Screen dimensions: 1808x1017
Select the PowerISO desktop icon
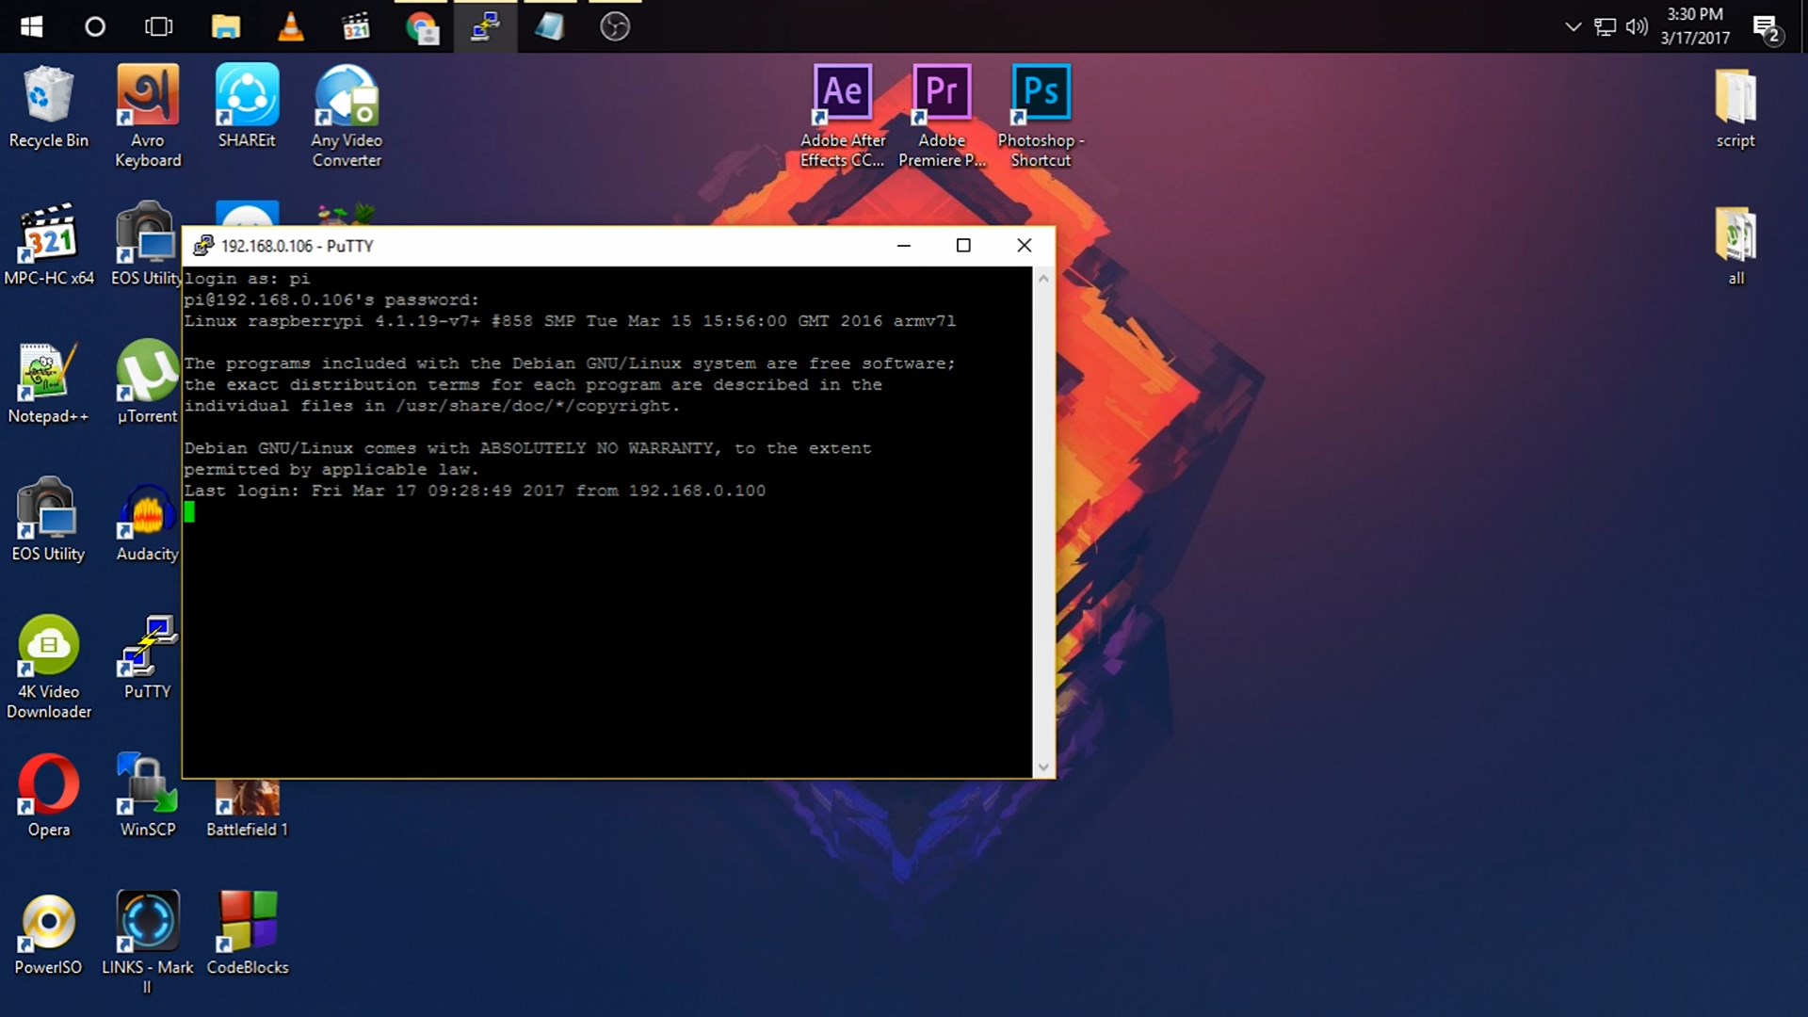pos(48,933)
